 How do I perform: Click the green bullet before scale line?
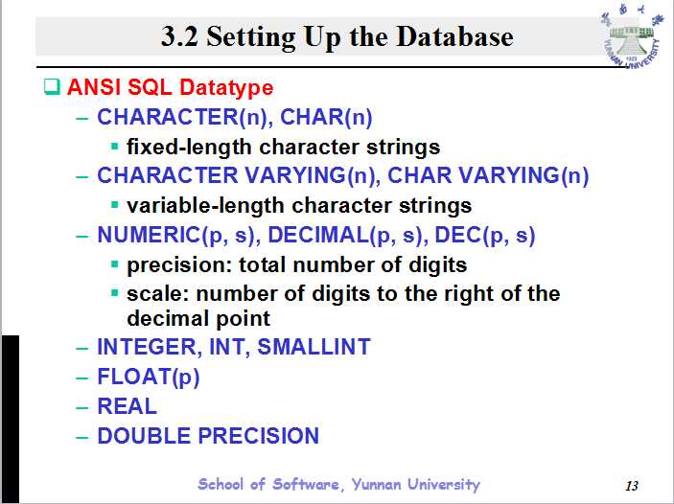click(x=115, y=293)
